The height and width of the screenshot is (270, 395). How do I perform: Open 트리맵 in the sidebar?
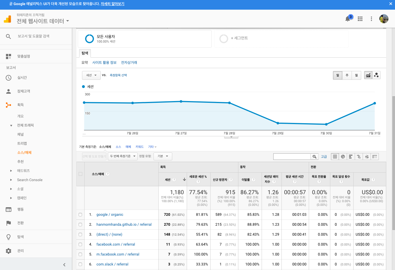pyautogui.click(x=22, y=144)
